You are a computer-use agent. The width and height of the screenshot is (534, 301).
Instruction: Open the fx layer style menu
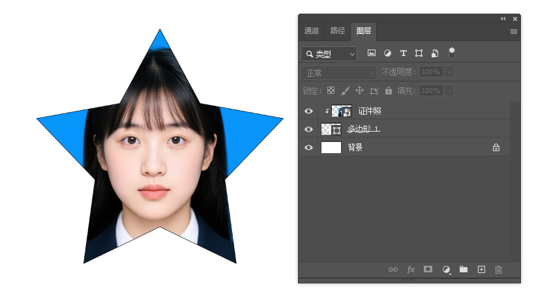tap(411, 269)
